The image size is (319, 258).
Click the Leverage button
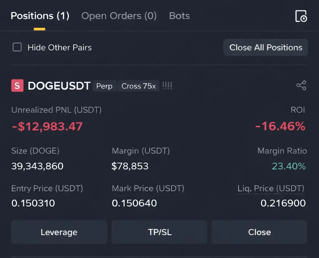pyautogui.click(x=59, y=232)
